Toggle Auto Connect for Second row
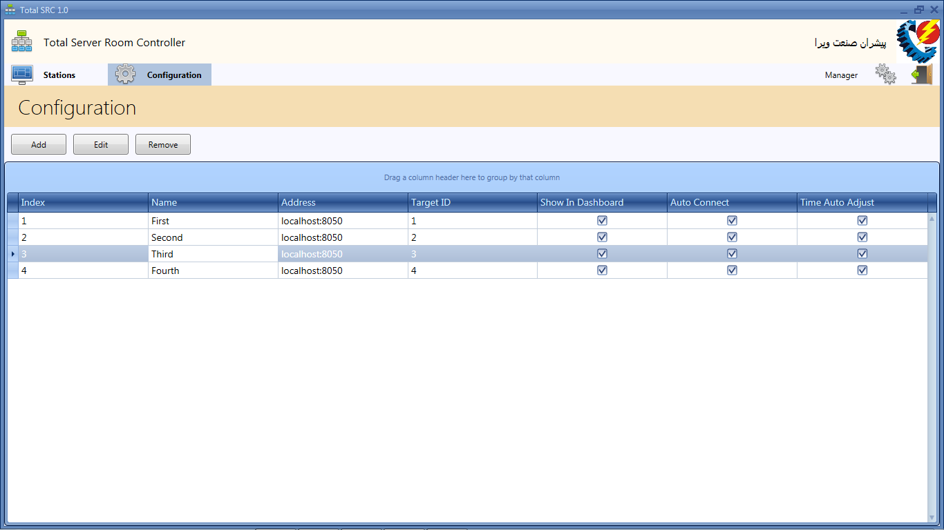 (732, 237)
